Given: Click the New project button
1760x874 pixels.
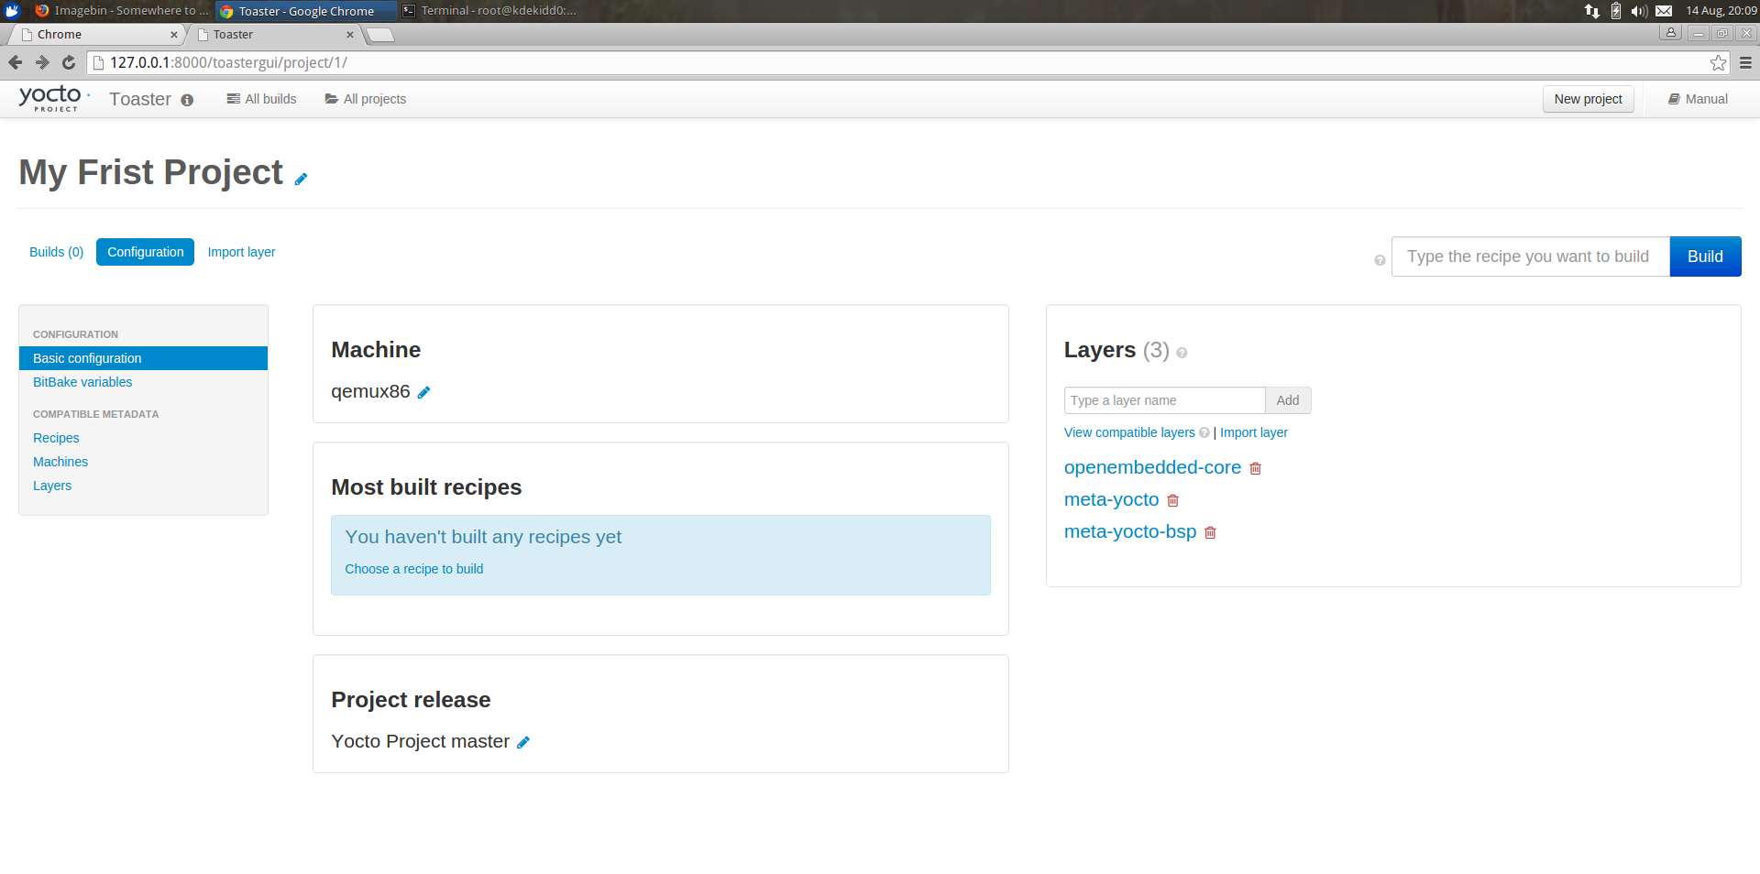Looking at the screenshot, I should [1588, 99].
